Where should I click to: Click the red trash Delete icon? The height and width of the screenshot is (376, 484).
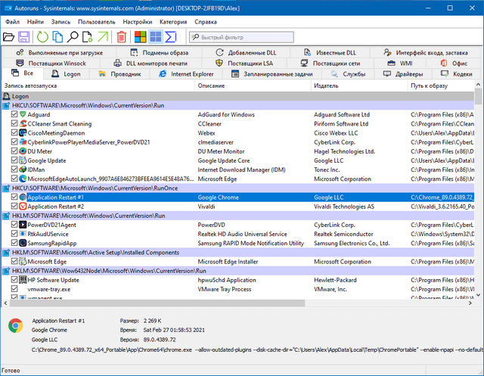[121, 37]
